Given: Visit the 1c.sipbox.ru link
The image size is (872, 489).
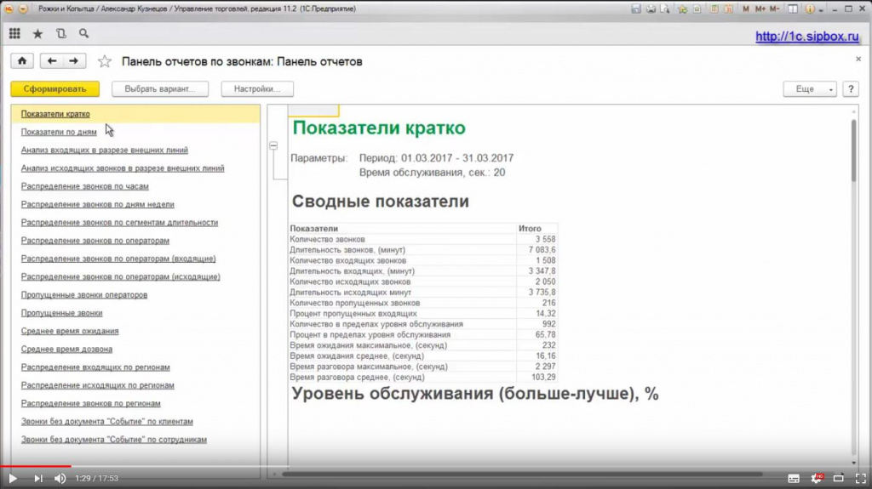Looking at the screenshot, I should 807,37.
